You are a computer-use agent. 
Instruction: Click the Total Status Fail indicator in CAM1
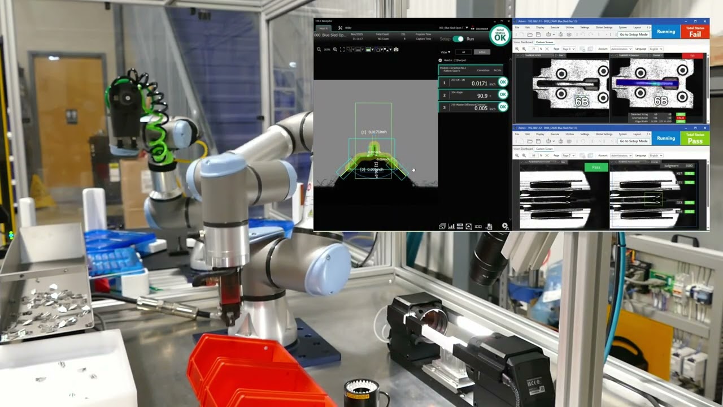pyautogui.click(x=695, y=32)
